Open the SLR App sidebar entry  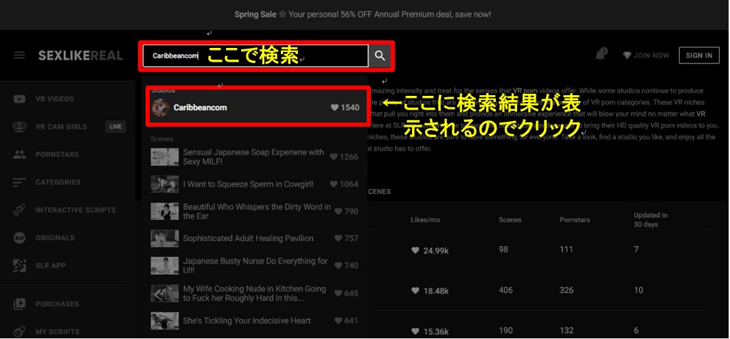[50, 266]
